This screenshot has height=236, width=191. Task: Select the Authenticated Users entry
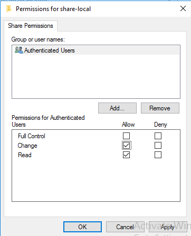[x=96, y=50]
